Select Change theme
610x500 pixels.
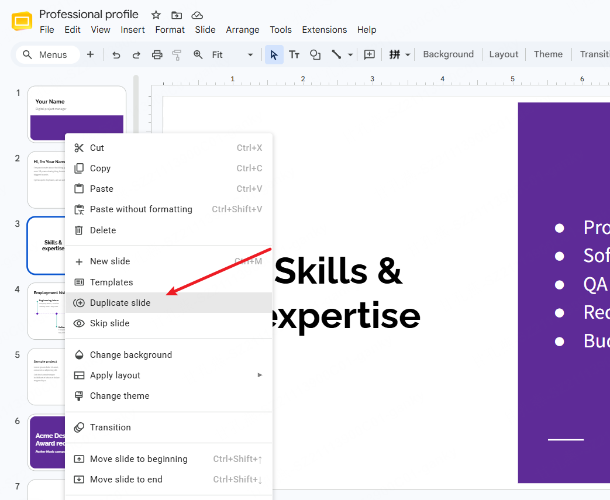coord(169,396)
